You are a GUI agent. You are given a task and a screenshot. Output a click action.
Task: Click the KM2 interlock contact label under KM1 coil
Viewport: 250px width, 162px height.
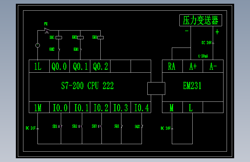pyautogui.click(x=52, y=49)
